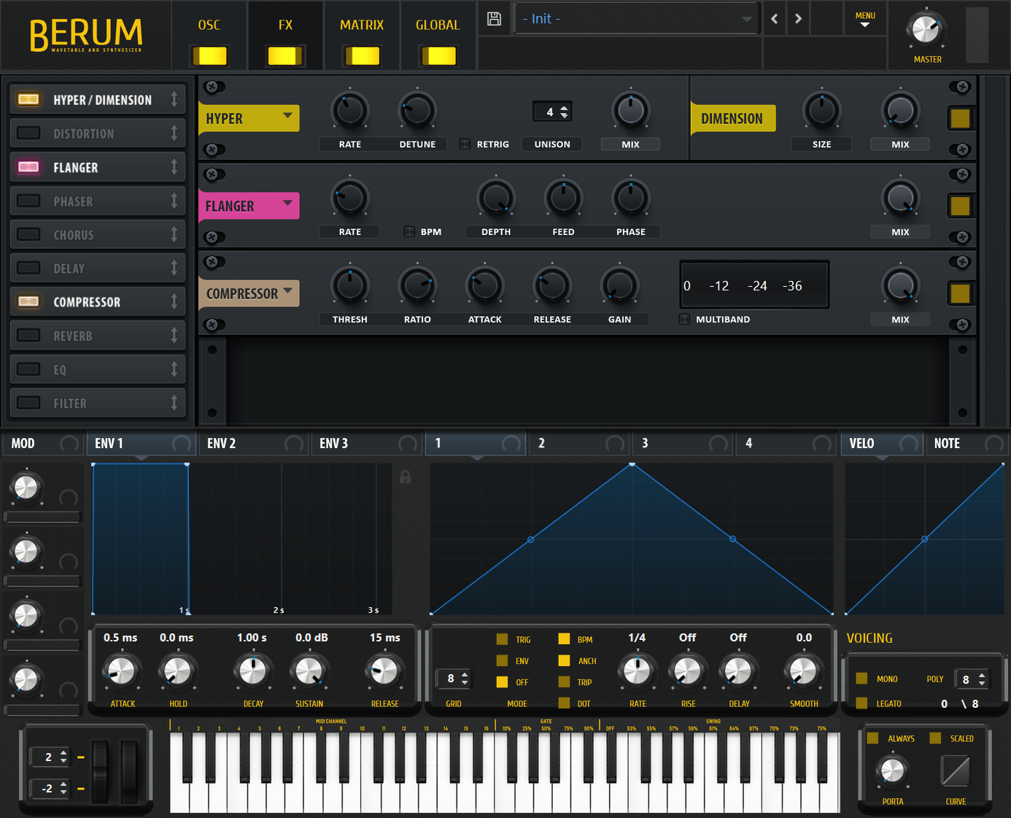Screen dimensions: 1011x818
Task: Click reorder arrows on Chorus row
Action: click(x=174, y=234)
